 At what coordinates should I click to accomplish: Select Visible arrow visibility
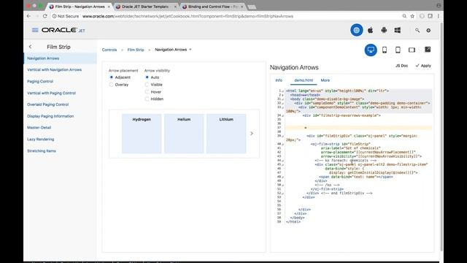pos(147,85)
